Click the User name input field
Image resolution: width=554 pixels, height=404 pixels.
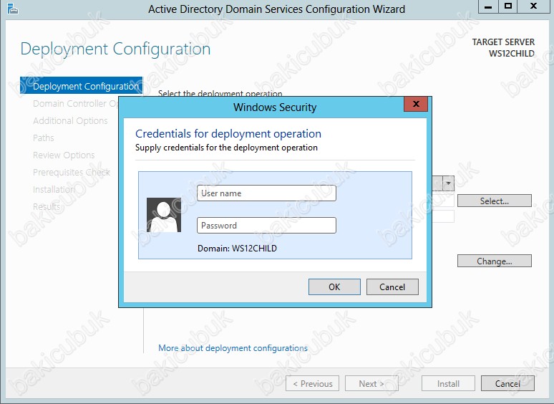click(x=266, y=193)
